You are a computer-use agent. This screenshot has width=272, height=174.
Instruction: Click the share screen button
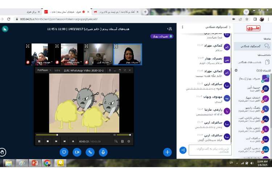[64, 152]
